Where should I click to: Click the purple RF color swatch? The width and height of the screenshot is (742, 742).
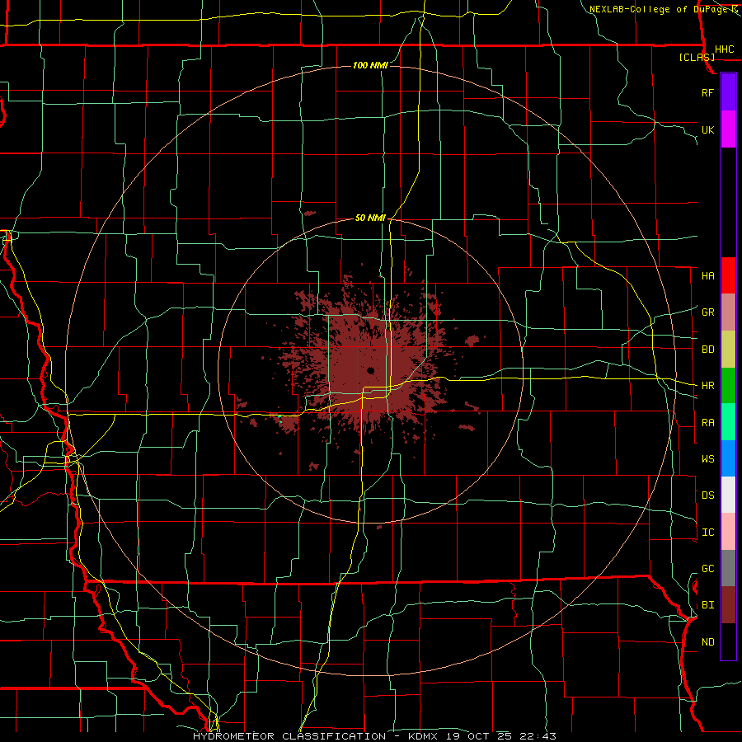click(x=728, y=92)
